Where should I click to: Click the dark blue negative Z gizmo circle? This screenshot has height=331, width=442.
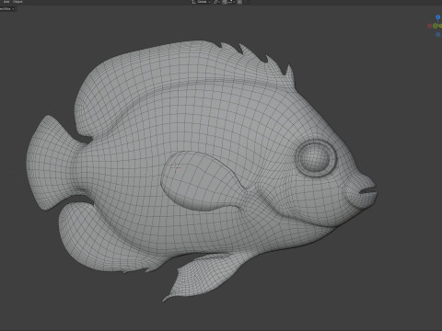pos(438,35)
